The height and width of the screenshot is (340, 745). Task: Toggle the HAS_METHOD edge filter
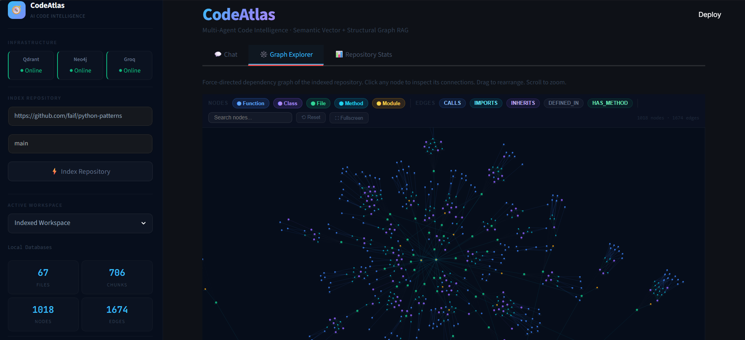pos(610,103)
